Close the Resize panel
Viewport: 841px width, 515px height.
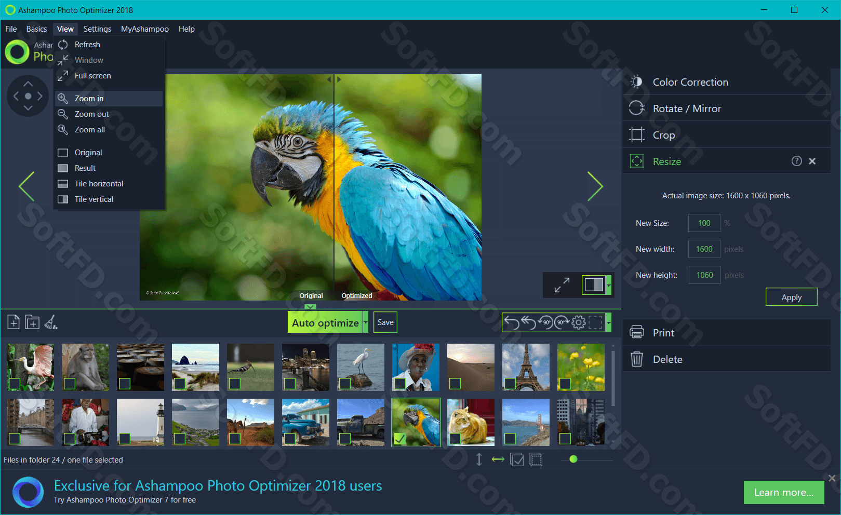812,161
